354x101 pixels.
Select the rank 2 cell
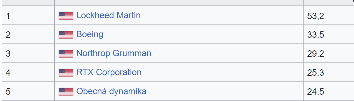[28, 34]
